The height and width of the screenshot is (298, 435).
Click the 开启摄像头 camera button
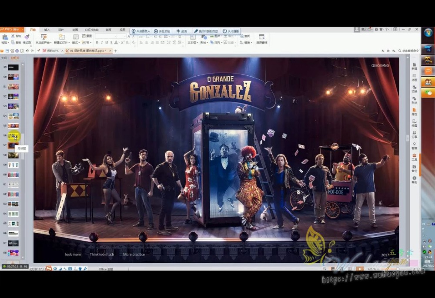pyautogui.click(x=141, y=31)
